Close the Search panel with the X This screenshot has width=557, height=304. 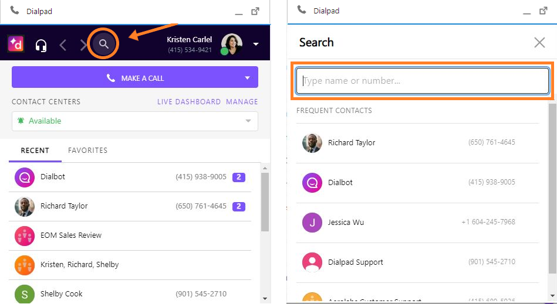pyautogui.click(x=539, y=43)
